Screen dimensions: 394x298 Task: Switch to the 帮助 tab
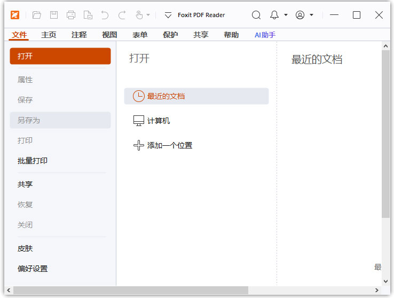tap(231, 35)
